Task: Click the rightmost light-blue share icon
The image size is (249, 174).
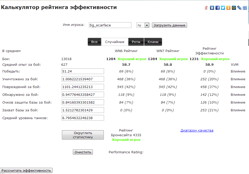Action: pos(245,8)
